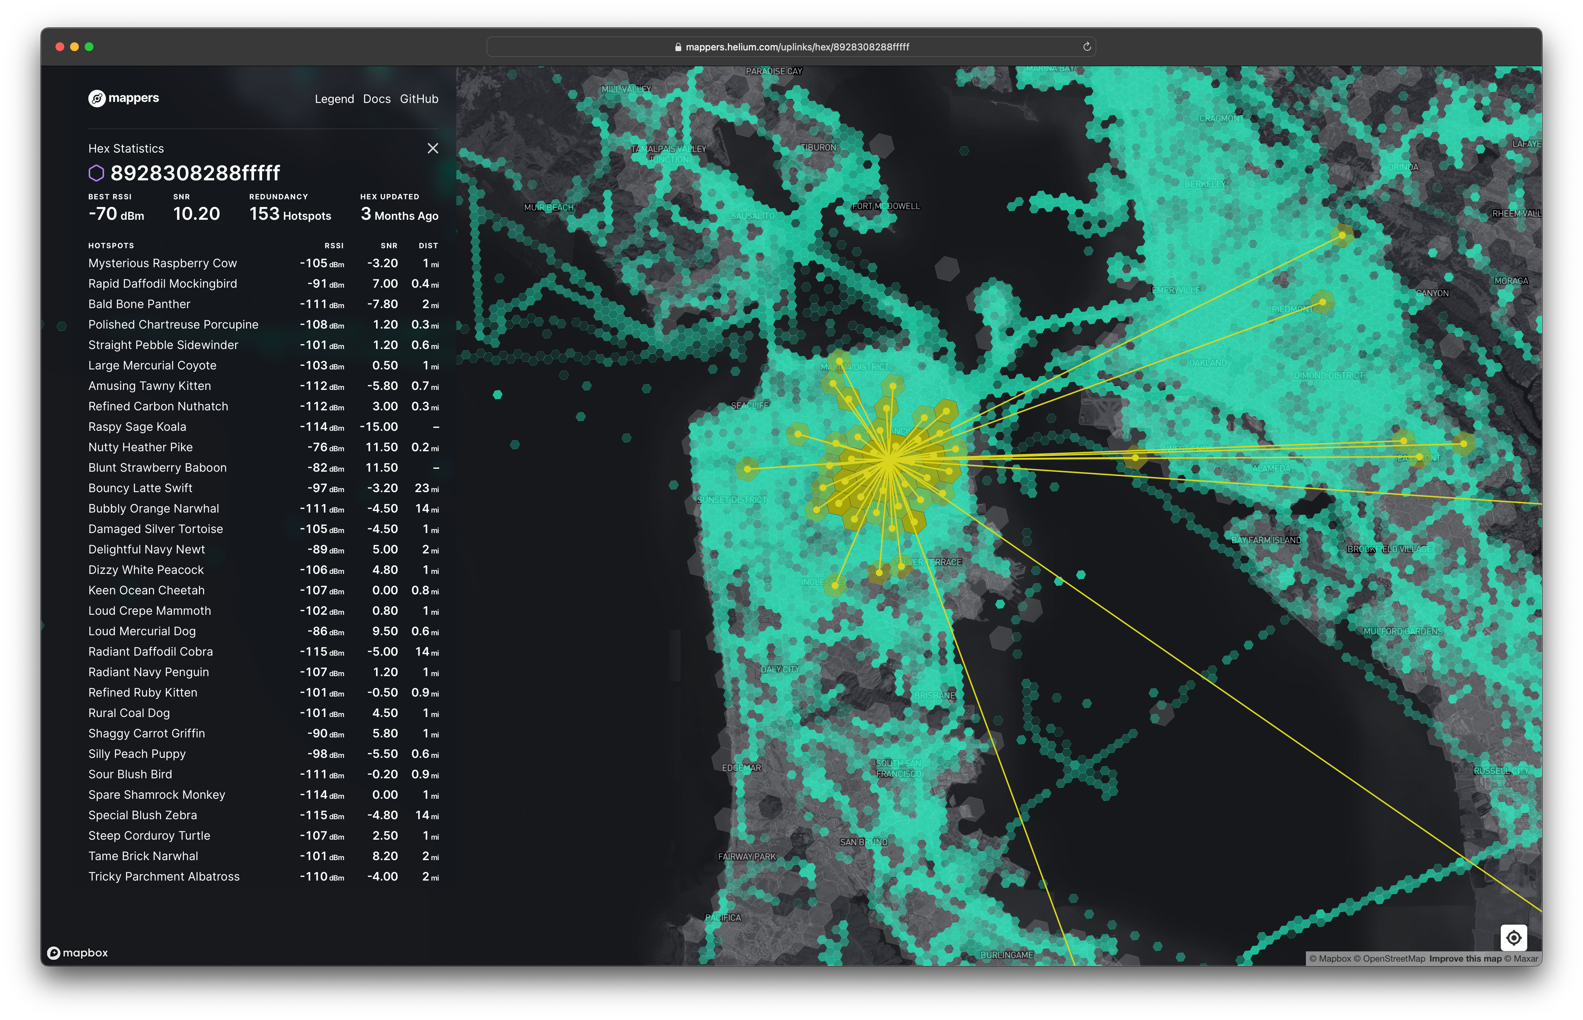Image resolution: width=1583 pixels, height=1020 pixels.
Task: Select Bouncy Latte Swift hotspot entry
Action: click(x=141, y=488)
